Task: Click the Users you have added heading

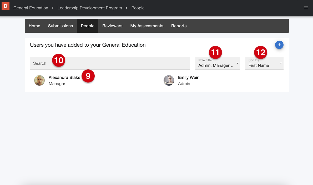Action: (88, 45)
